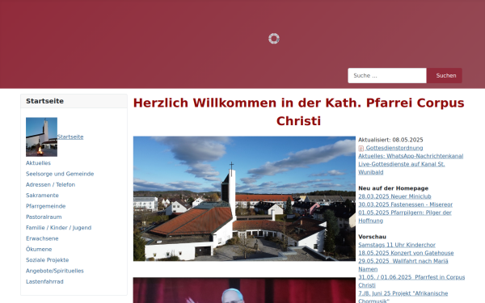This screenshot has height=303, width=485.
Task: Follow the Samstags 11 Uhr Kinderchor link
Action: pyautogui.click(x=397, y=245)
